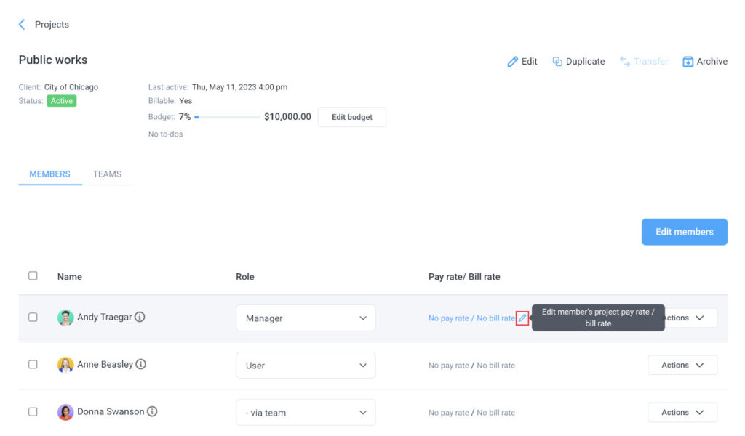Switch to the TEAMS tab

click(x=107, y=174)
